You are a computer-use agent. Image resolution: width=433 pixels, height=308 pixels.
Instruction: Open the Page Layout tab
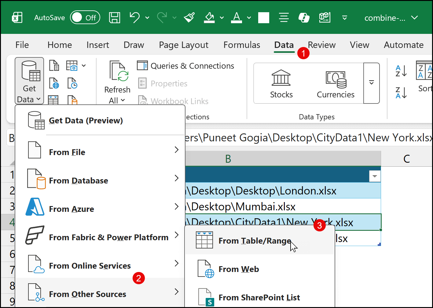pos(184,45)
